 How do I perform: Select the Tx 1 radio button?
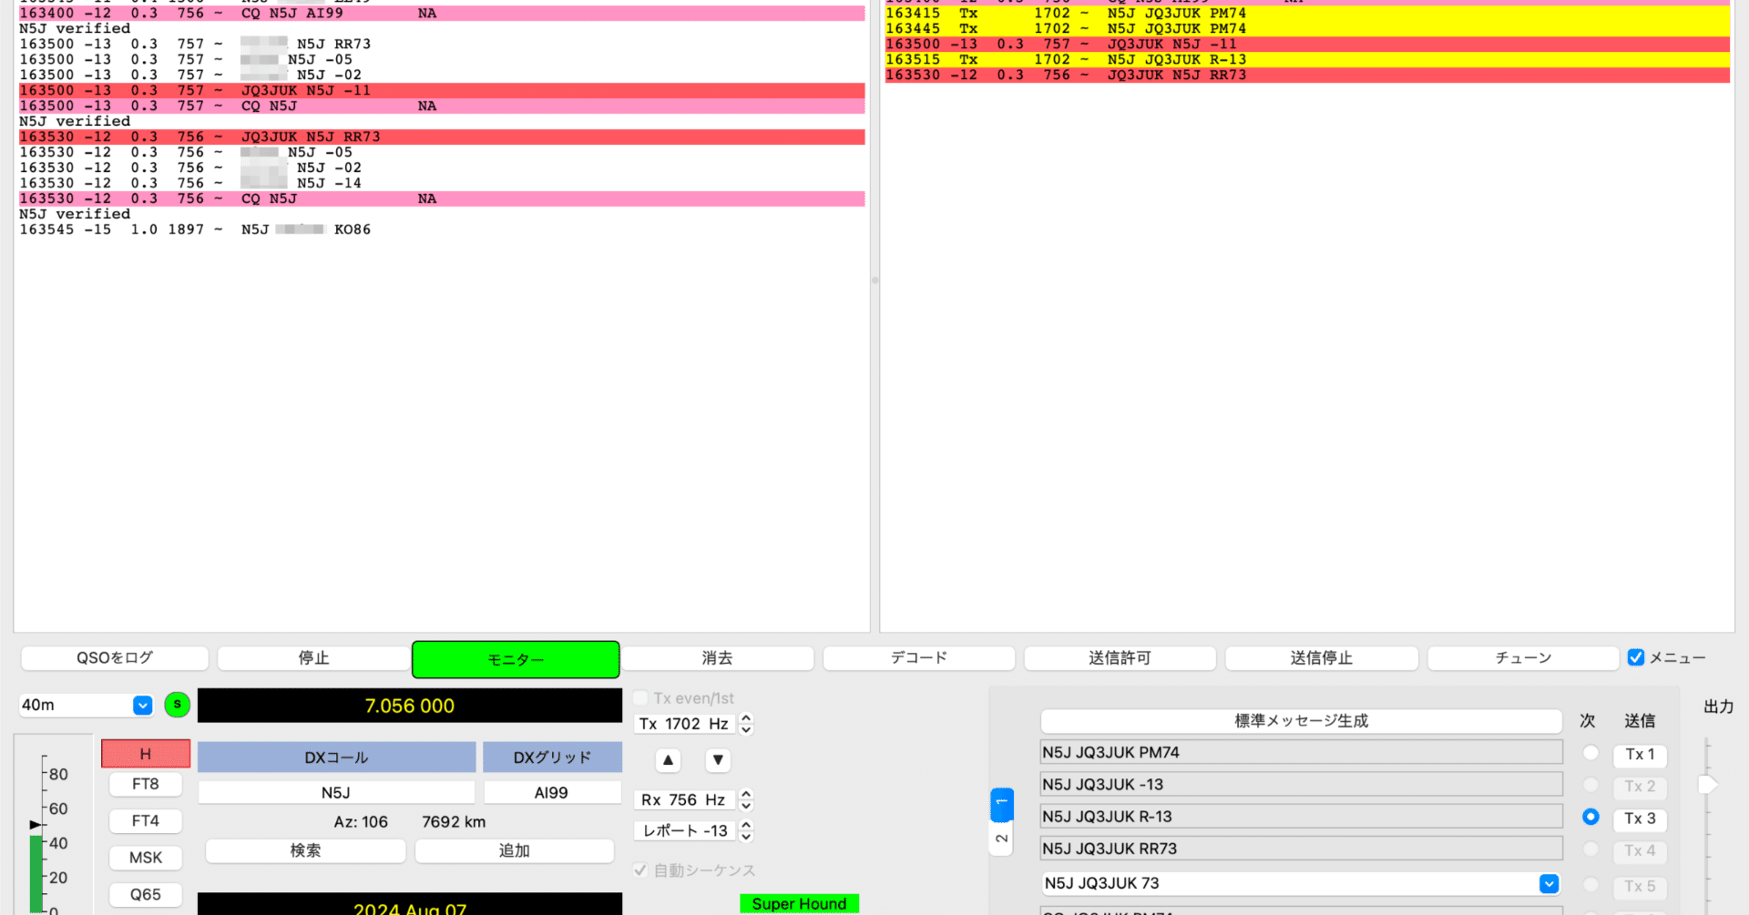(1590, 753)
